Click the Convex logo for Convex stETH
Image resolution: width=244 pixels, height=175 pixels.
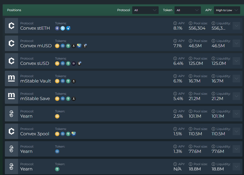coord(12,26)
